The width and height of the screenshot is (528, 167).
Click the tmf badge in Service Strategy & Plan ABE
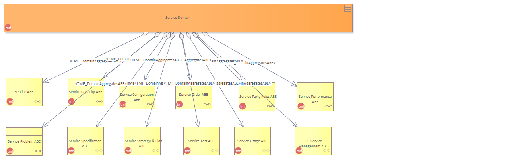pos(128,151)
